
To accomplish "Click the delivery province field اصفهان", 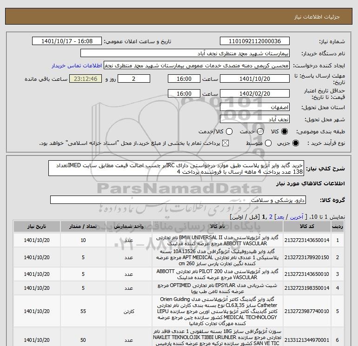I will click(255, 107).
